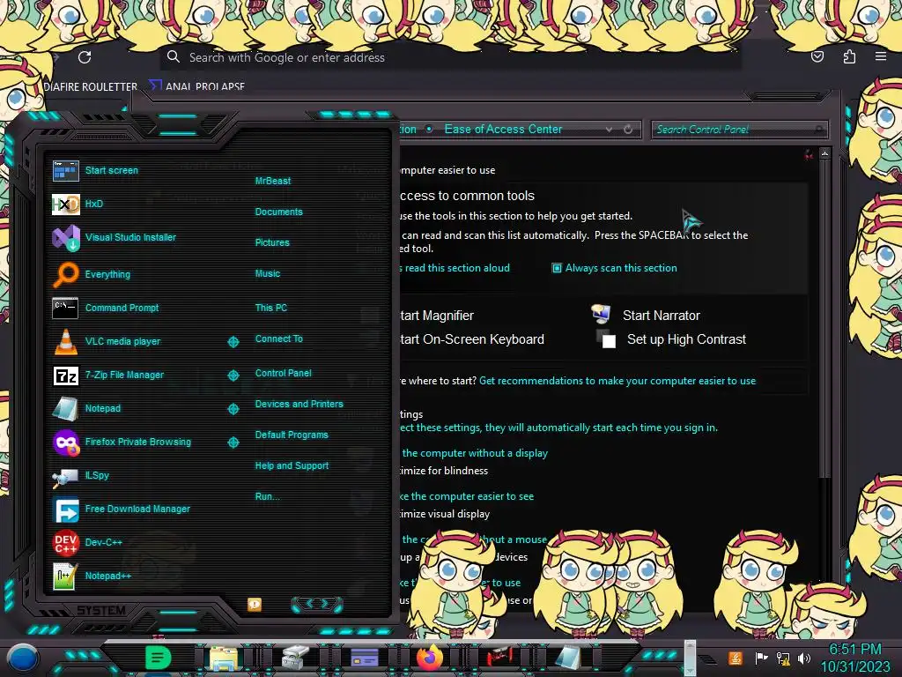
Task: Open Documents from start menu
Action: tap(278, 212)
